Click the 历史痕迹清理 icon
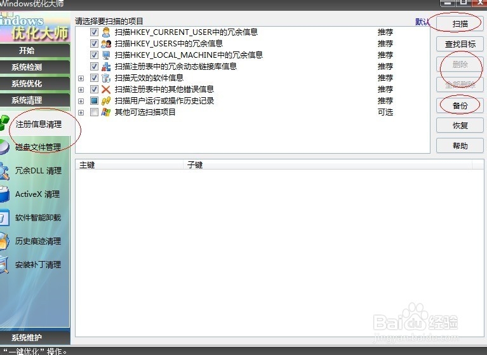The image size is (487, 355). click(4, 241)
